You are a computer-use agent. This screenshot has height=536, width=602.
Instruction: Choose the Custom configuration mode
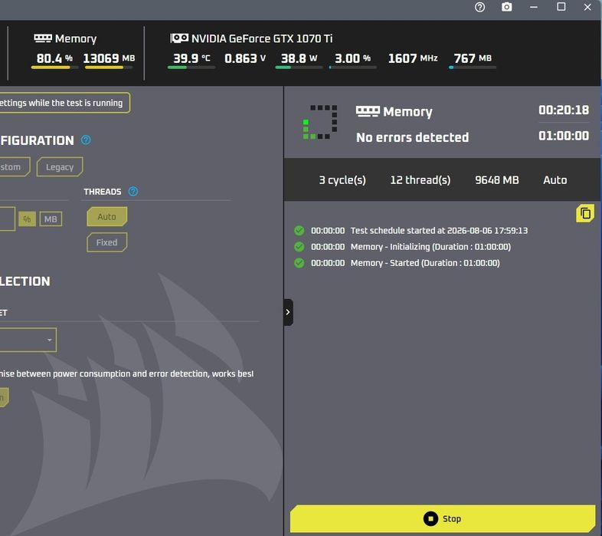pyautogui.click(x=15, y=167)
